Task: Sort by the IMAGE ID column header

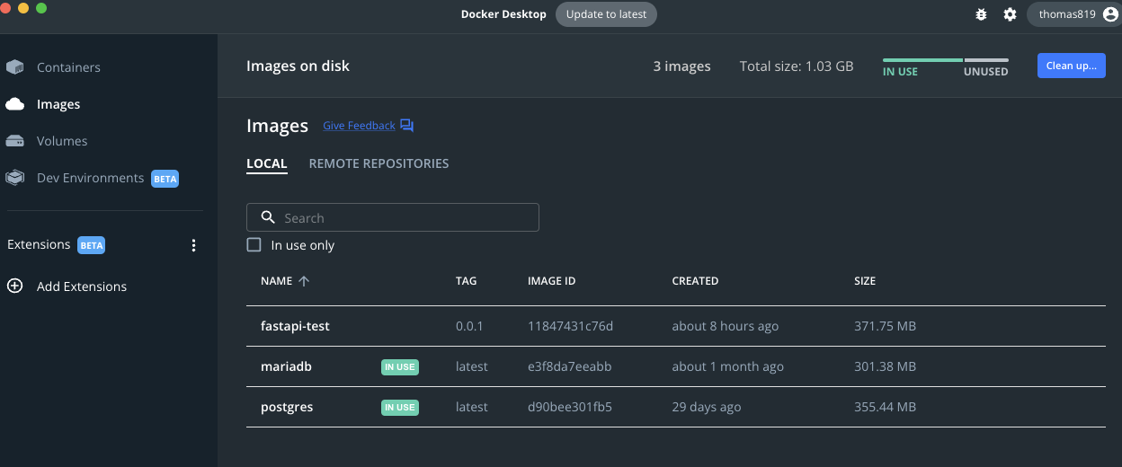Action: click(551, 281)
